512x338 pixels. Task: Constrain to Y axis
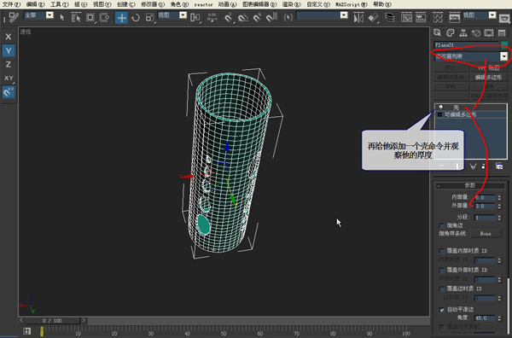[x=9, y=50]
